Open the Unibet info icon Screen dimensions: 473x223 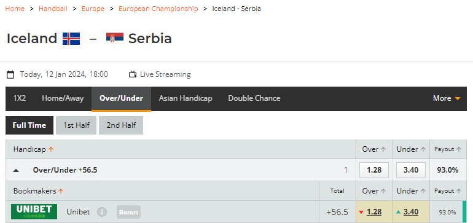tap(102, 212)
